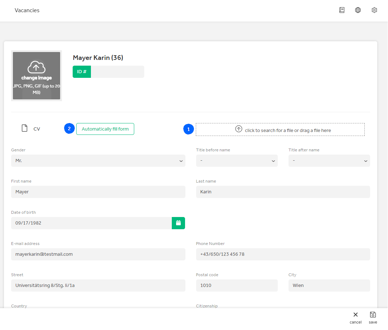
Task: Open the Title after name dropdown
Action: point(329,161)
